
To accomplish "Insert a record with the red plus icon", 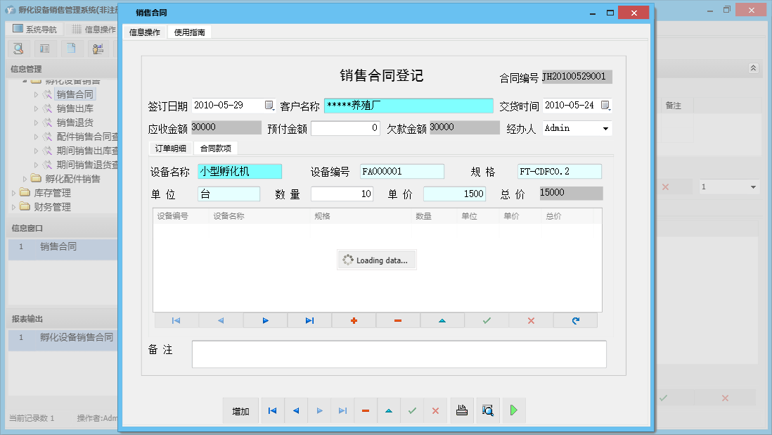I will click(x=354, y=320).
